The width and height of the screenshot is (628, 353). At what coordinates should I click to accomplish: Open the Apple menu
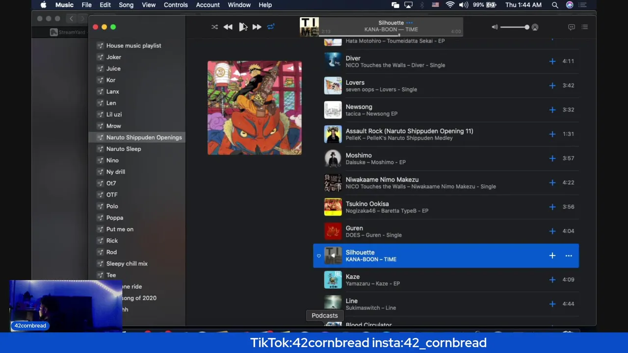43,5
